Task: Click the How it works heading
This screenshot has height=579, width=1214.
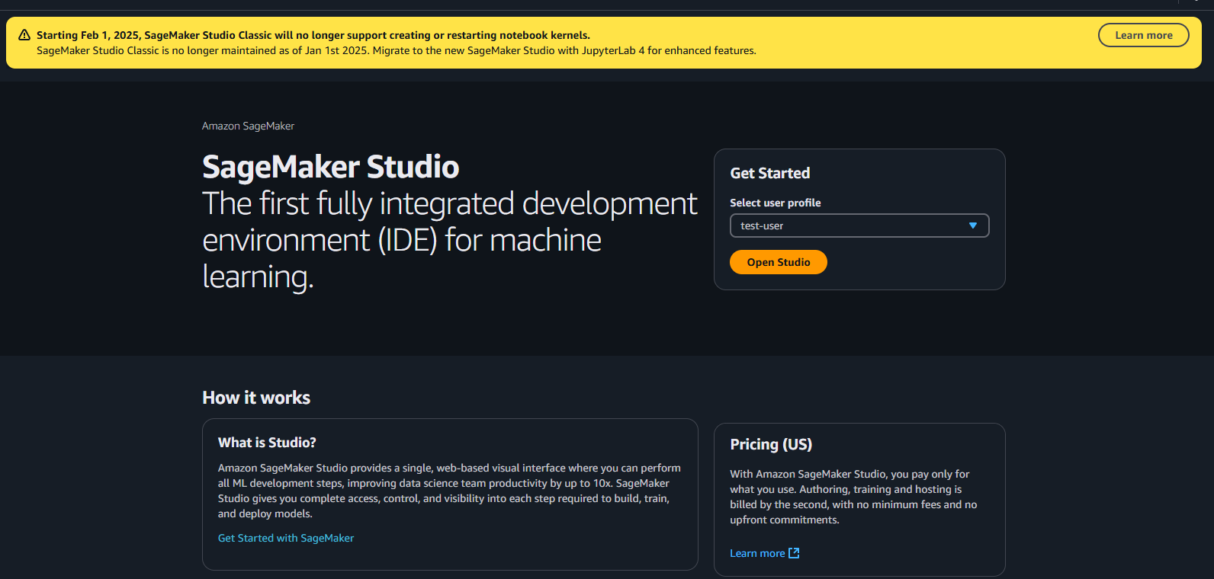Action: click(256, 398)
